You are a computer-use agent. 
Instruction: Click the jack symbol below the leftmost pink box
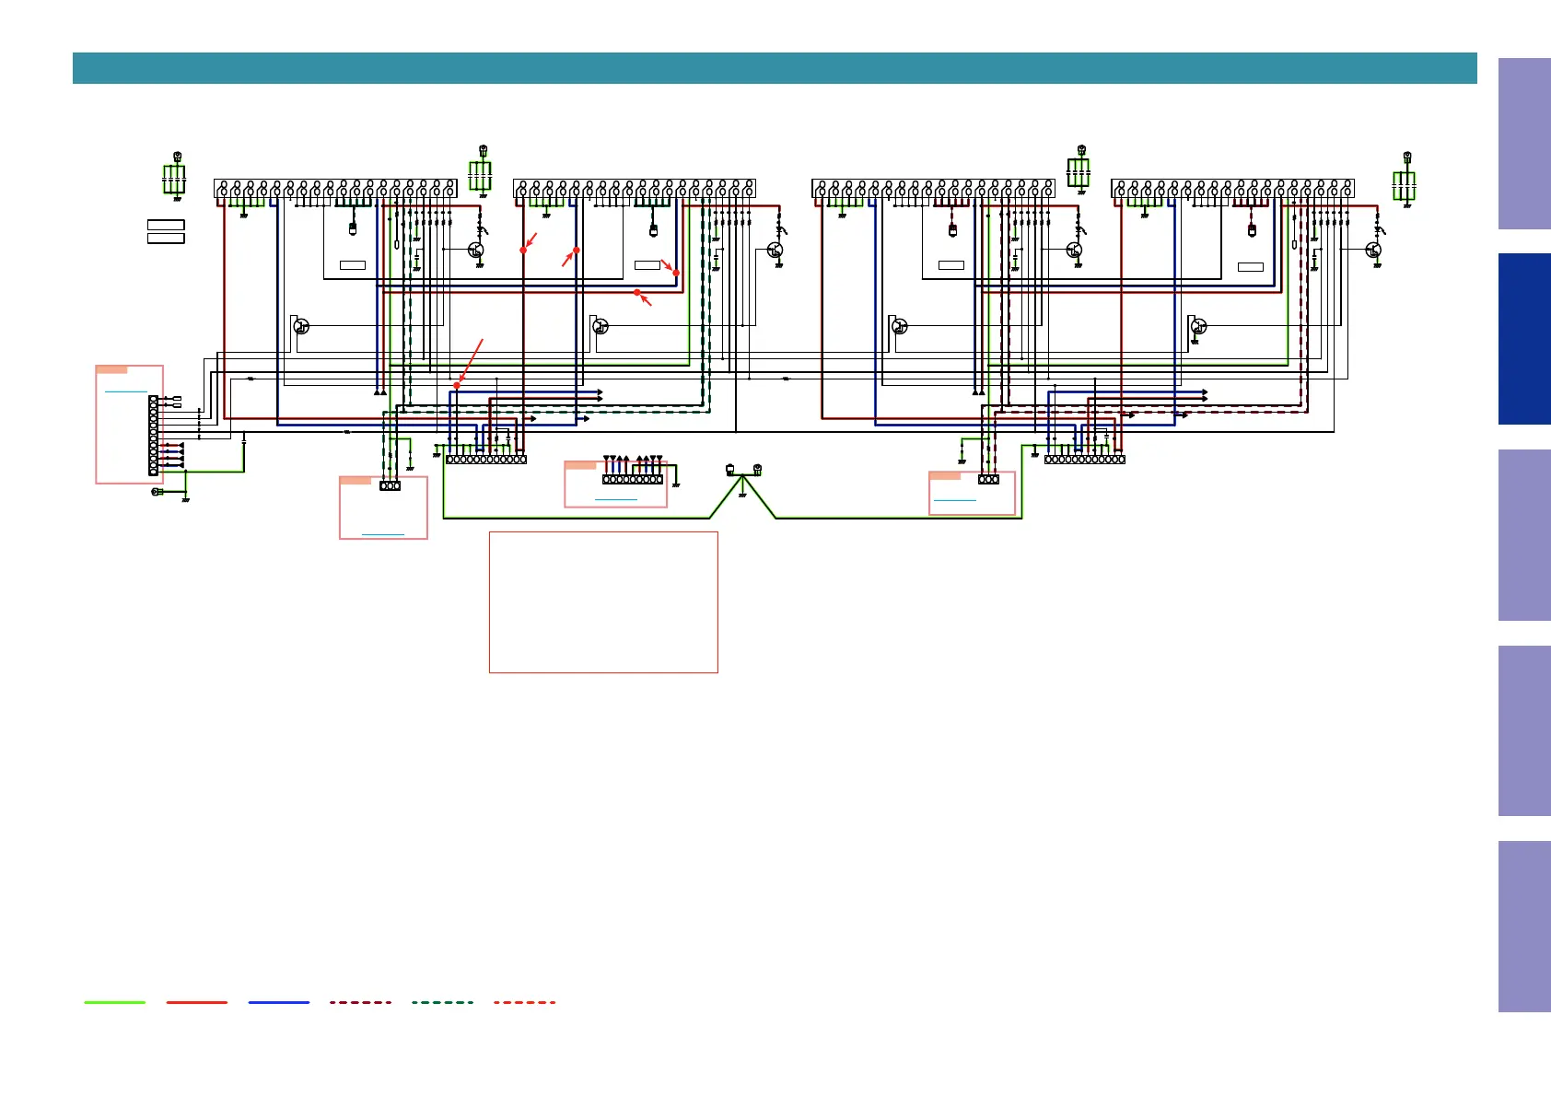157,492
